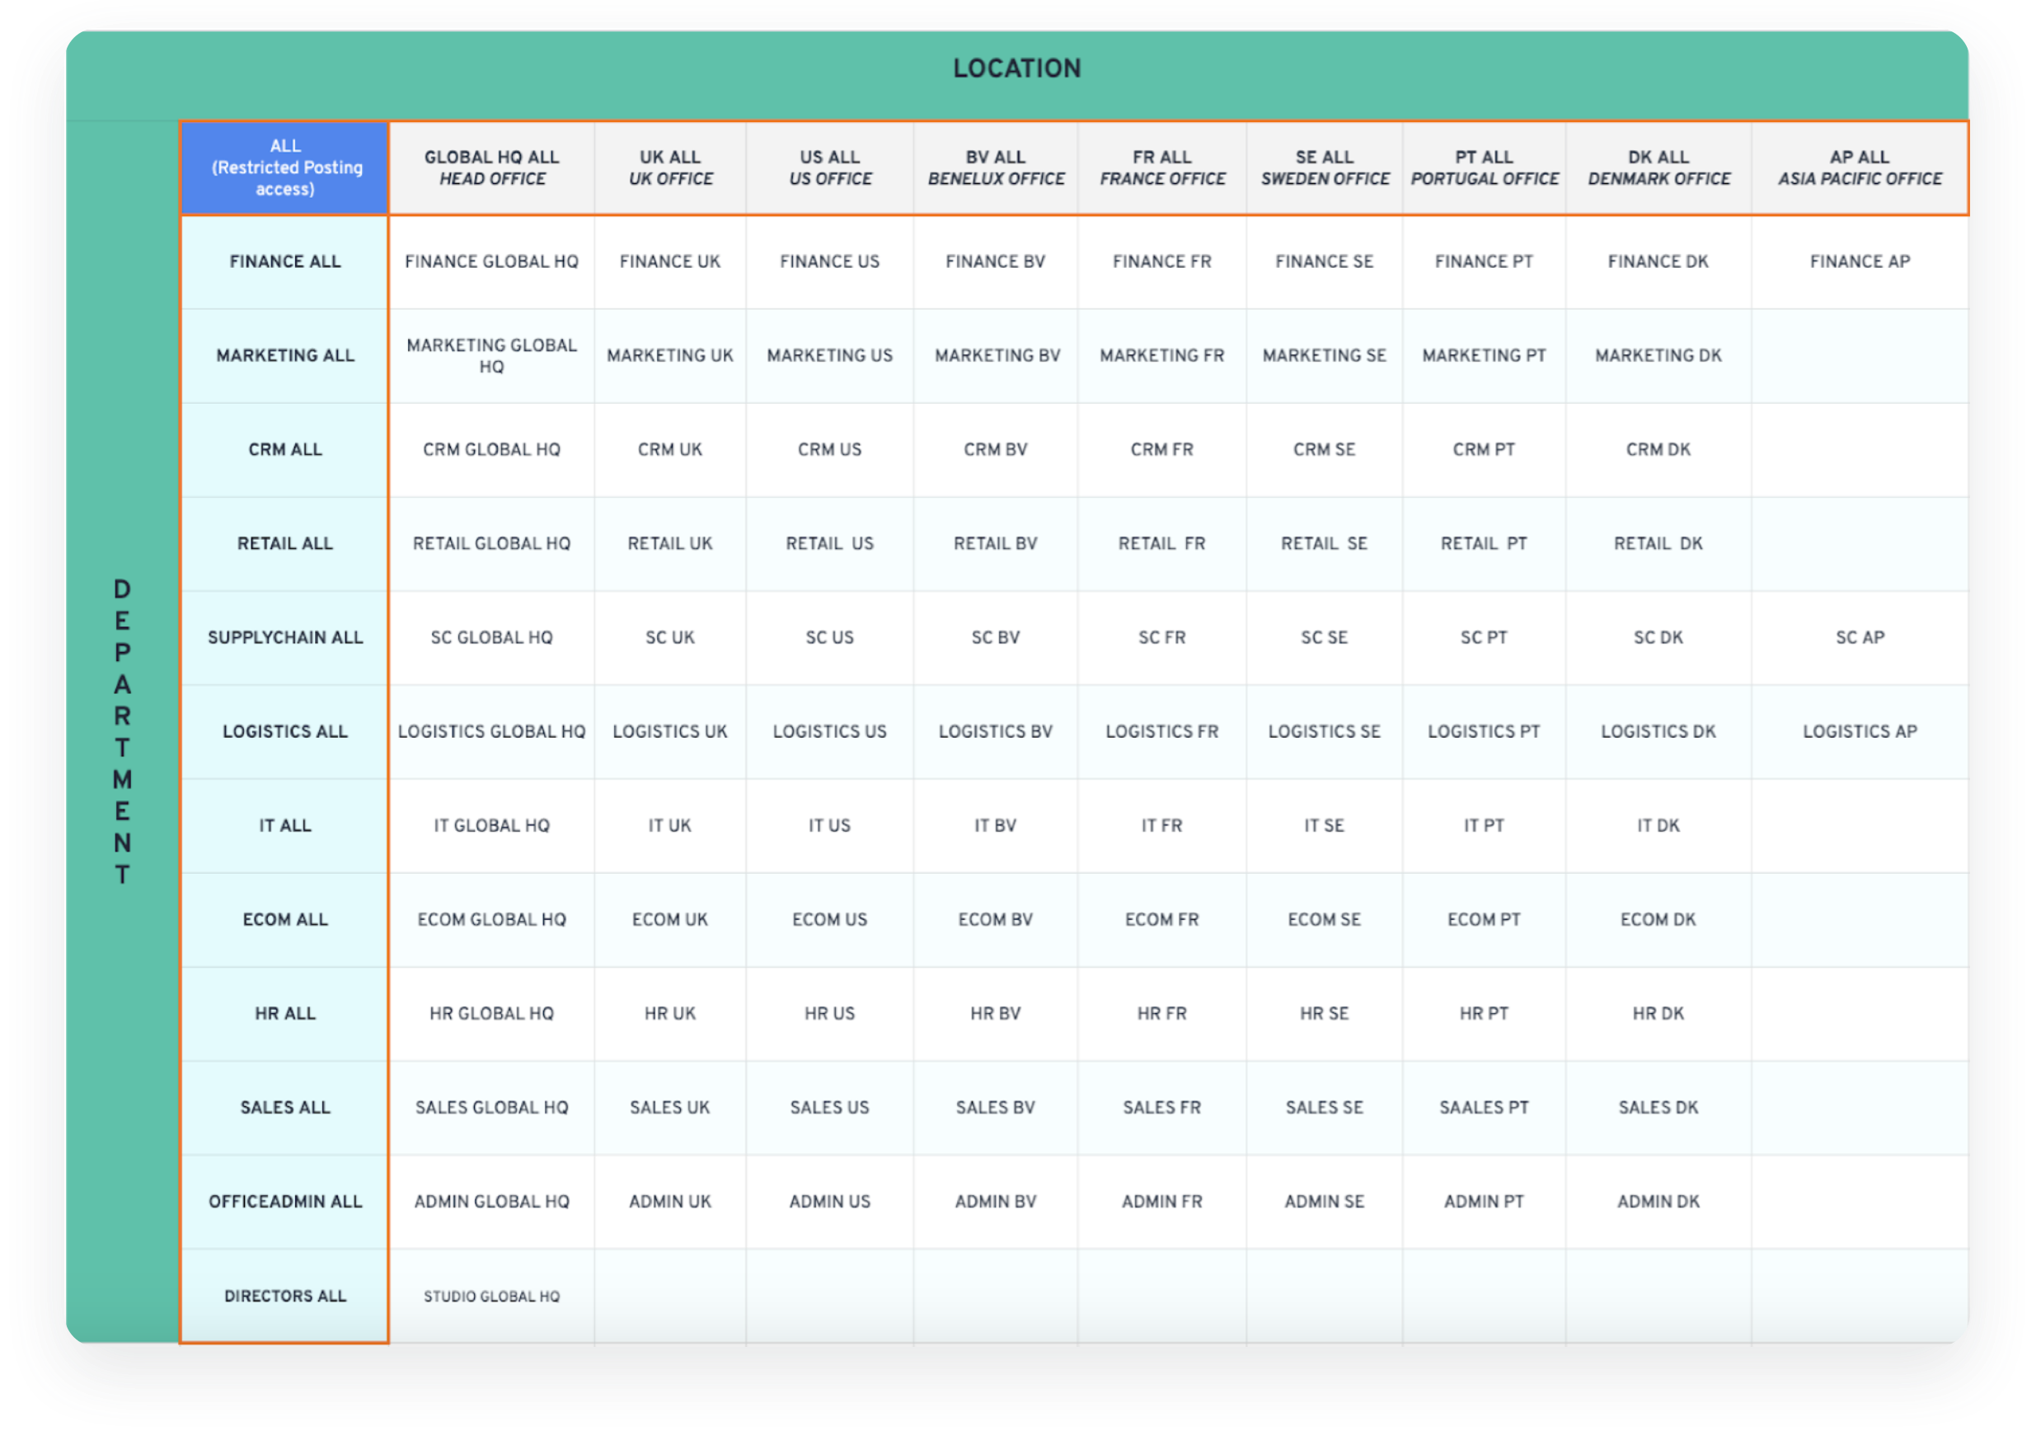Click the MARKETING GLOBAL HQ cell

(491, 355)
